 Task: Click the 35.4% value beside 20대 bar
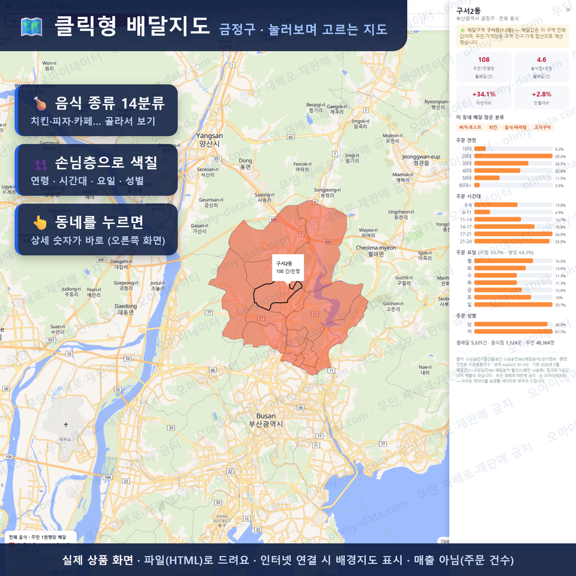click(x=560, y=156)
